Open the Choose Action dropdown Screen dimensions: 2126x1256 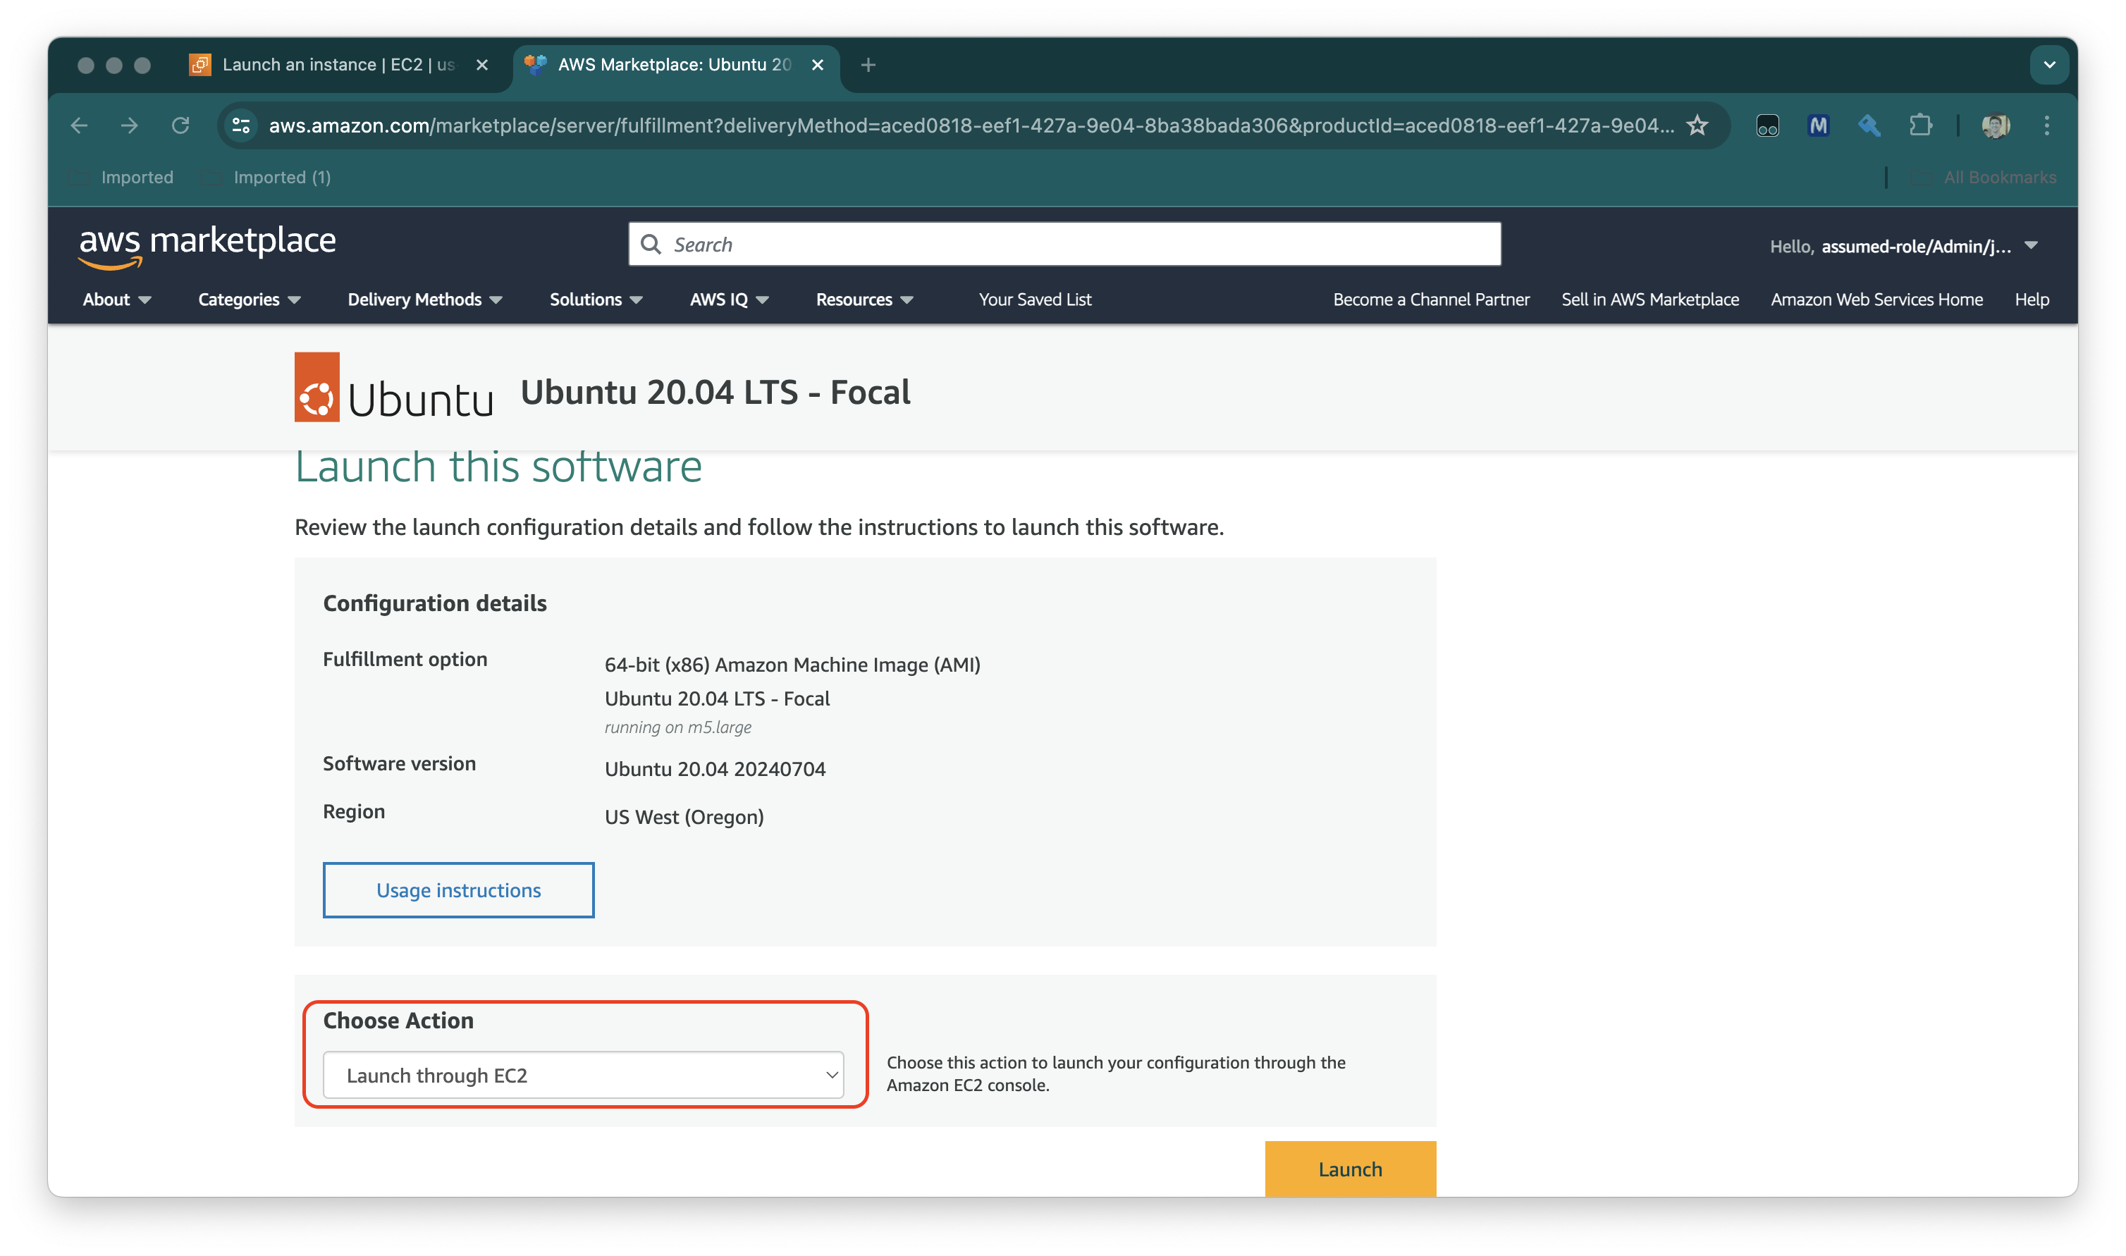coord(583,1075)
